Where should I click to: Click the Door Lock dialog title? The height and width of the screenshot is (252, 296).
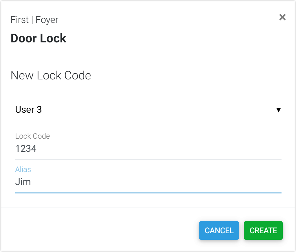[x=38, y=38]
